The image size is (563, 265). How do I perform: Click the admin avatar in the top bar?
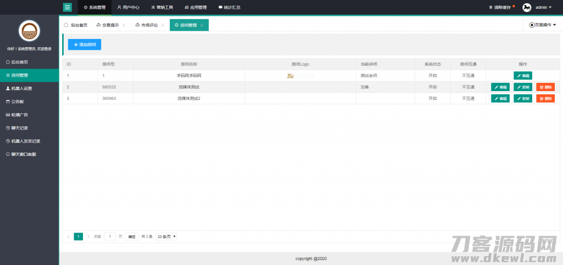point(526,7)
